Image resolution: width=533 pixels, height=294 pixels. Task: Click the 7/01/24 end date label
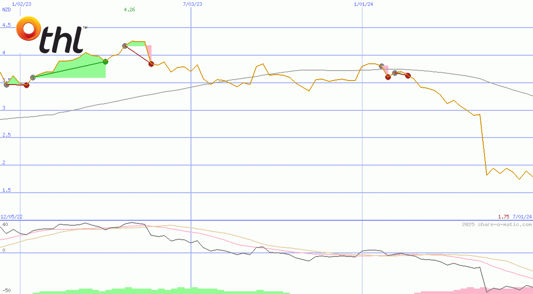pyautogui.click(x=522, y=217)
